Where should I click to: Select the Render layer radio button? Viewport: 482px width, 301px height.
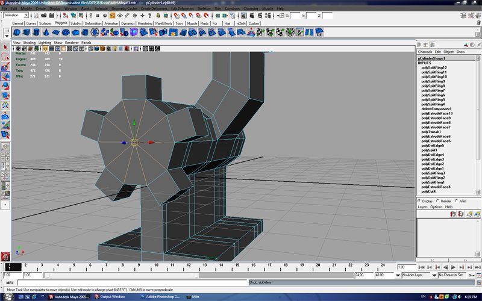[438, 201]
